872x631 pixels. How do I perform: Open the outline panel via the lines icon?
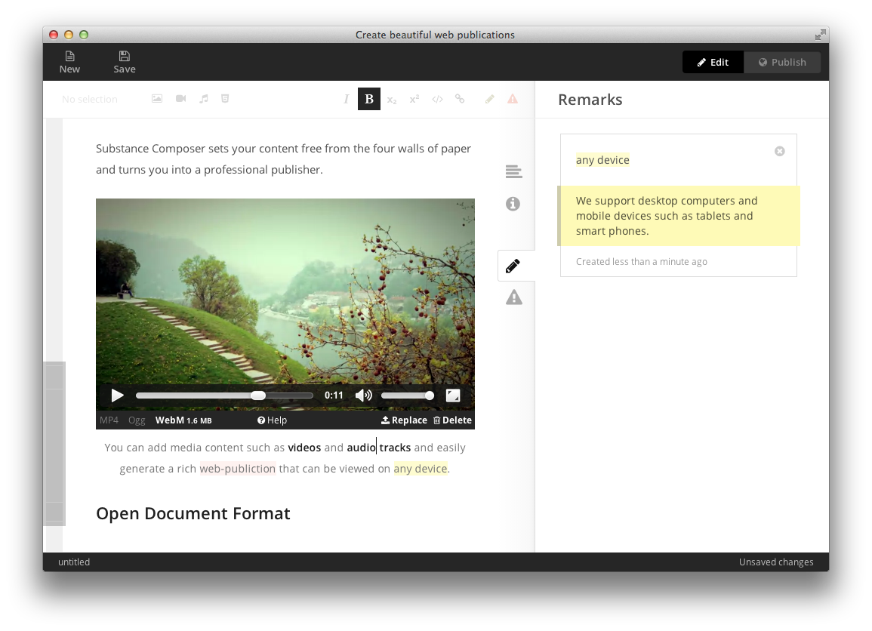[x=513, y=172]
